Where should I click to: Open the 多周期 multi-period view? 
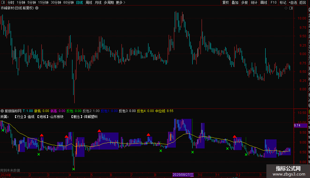click(x=109, y=2)
